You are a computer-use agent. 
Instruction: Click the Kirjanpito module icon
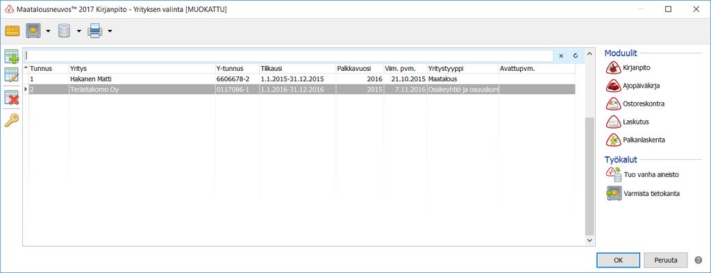click(613, 67)
